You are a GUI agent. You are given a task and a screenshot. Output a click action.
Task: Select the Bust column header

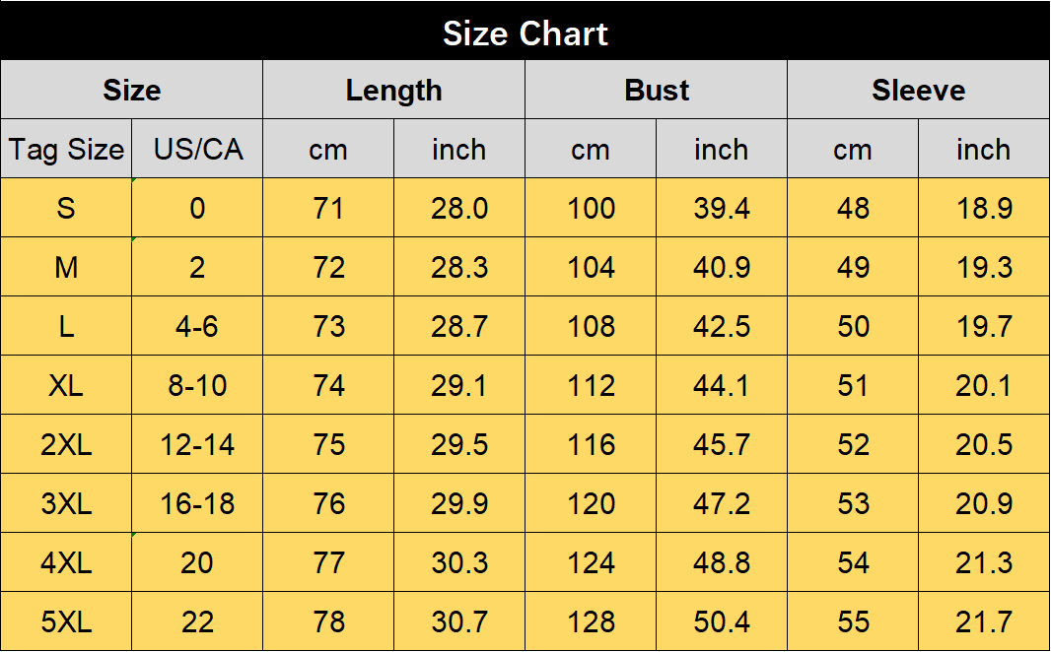tap(657, 90)
